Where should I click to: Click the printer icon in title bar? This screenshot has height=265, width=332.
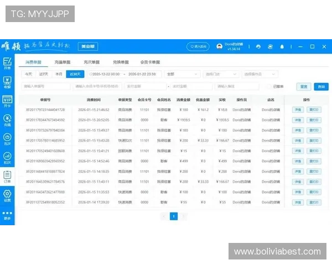point(258,46)
